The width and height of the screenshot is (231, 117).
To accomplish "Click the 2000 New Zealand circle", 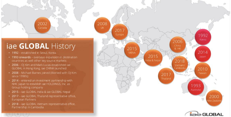I will [214, 98].
